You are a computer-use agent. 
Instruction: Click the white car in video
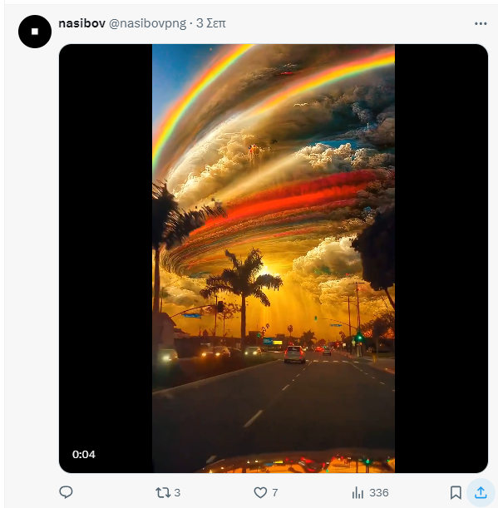click(x=294, y=354)
